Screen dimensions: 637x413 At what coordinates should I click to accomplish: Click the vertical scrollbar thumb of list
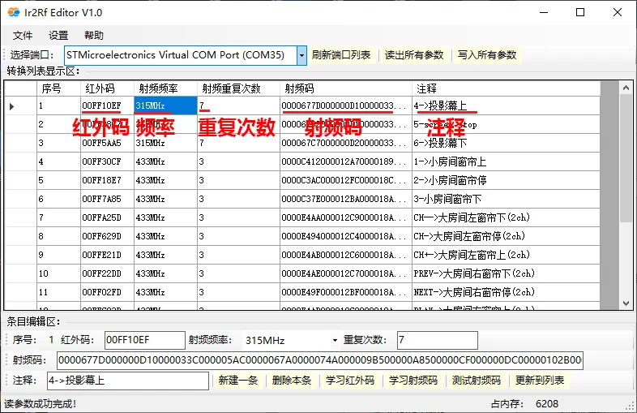coord(626,159)
